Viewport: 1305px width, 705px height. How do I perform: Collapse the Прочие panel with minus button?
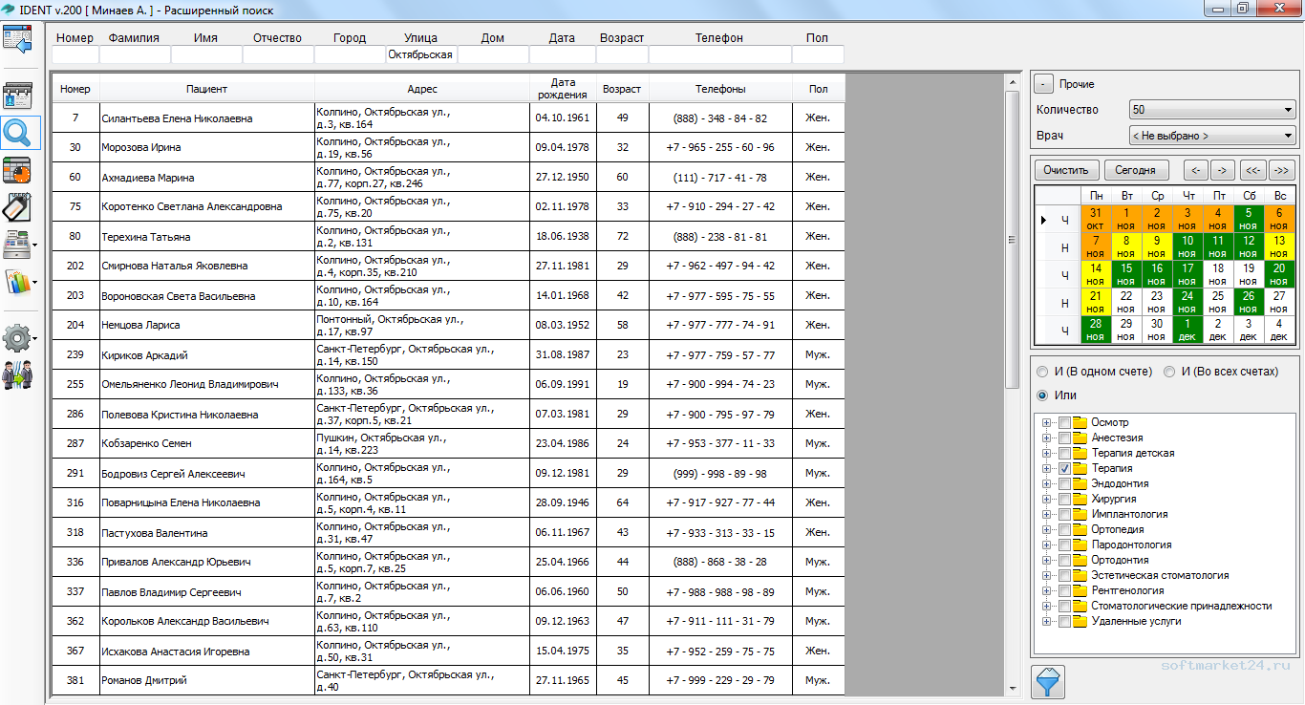point(1044,84)
